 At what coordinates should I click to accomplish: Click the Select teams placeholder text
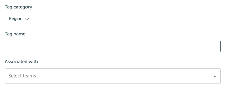pyautogui.click(x=22, y=76)
